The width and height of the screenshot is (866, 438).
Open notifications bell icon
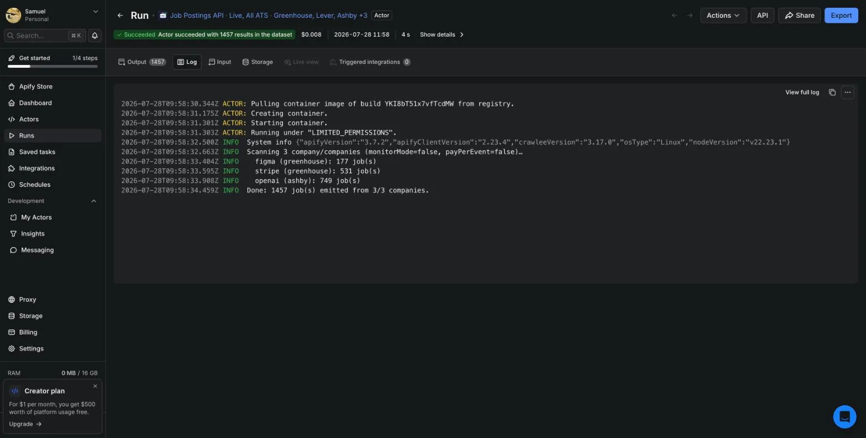coord(94,36)
